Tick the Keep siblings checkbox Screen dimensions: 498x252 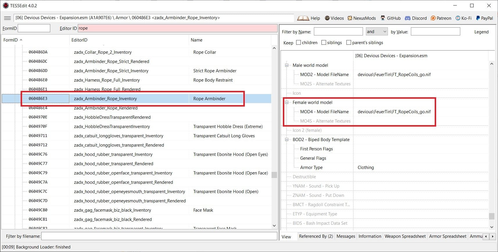tap(324, 42)
